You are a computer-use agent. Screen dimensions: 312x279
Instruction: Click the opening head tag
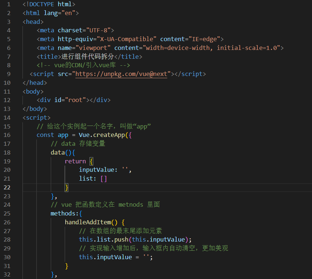pos(33,22)
